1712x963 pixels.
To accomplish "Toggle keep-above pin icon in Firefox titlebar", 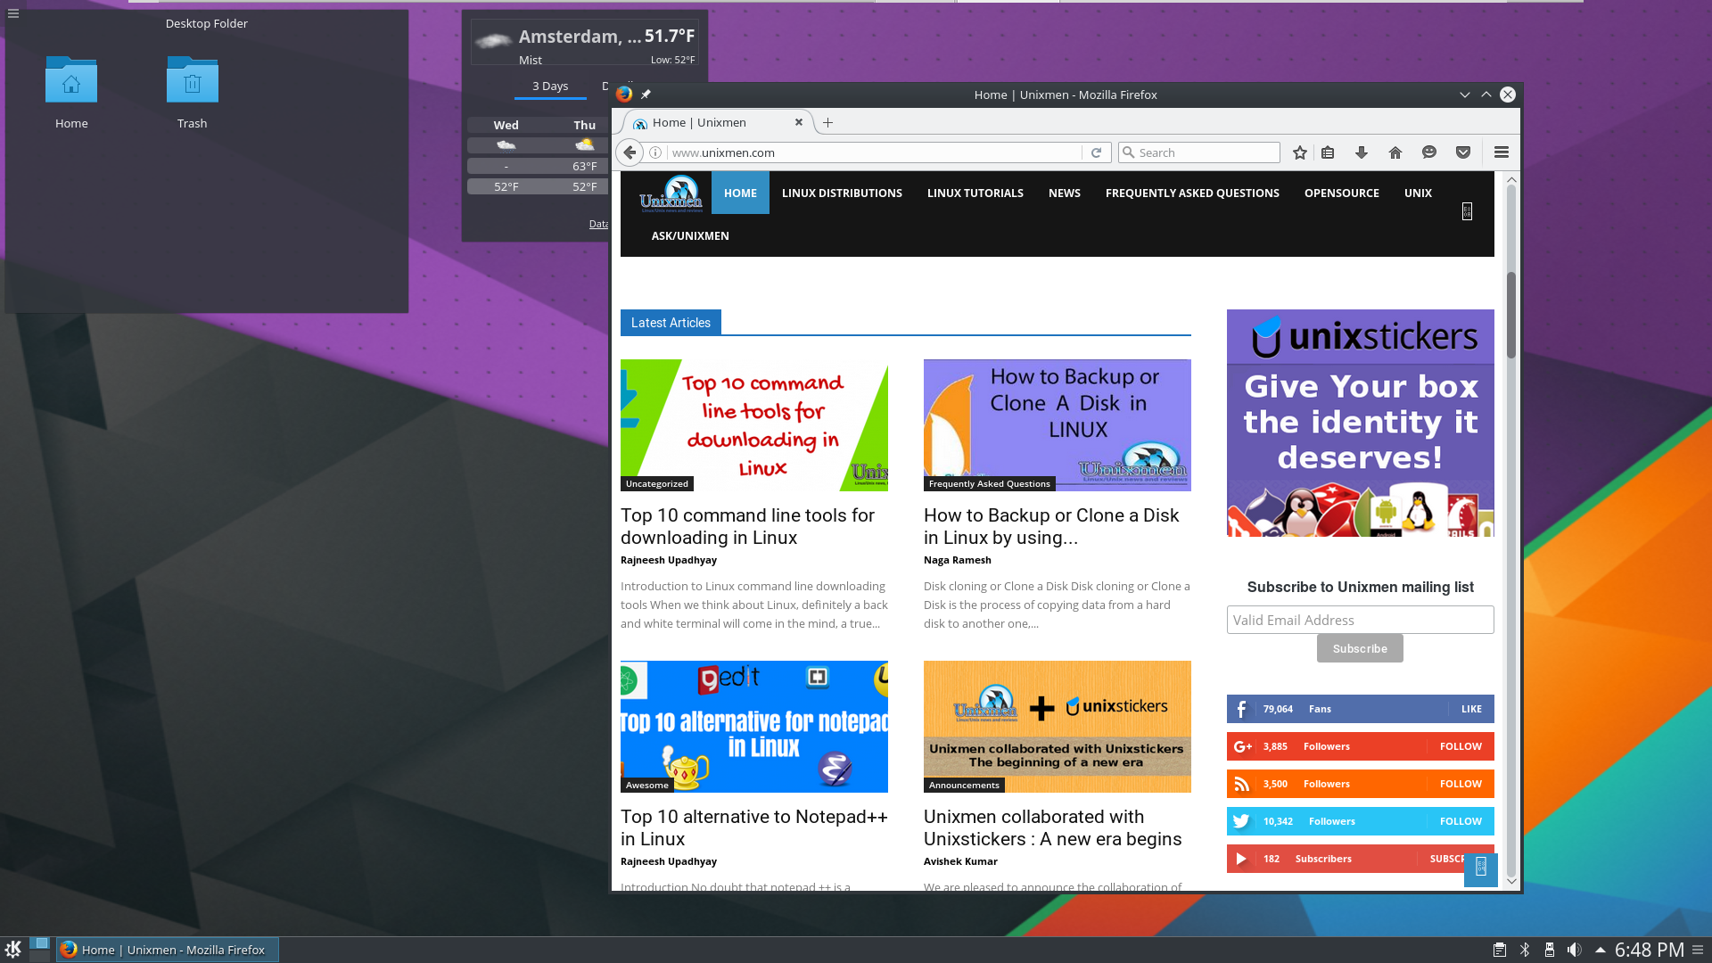I will [x=646, y=95].
